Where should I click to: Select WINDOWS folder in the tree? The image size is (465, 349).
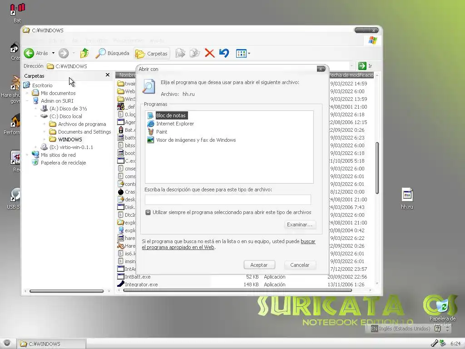click(x=70, y=140)
